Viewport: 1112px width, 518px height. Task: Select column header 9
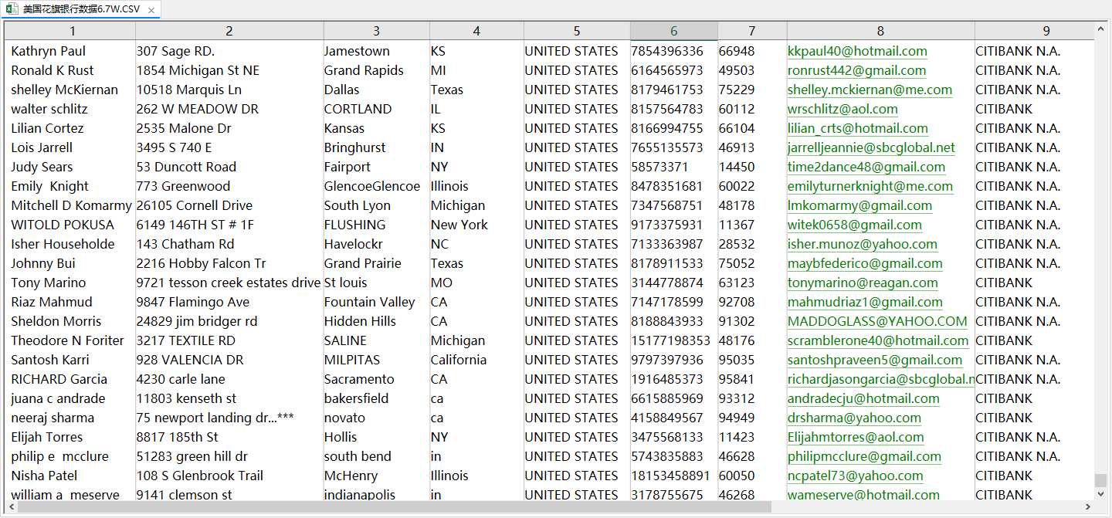click(x=1034, y=31)
